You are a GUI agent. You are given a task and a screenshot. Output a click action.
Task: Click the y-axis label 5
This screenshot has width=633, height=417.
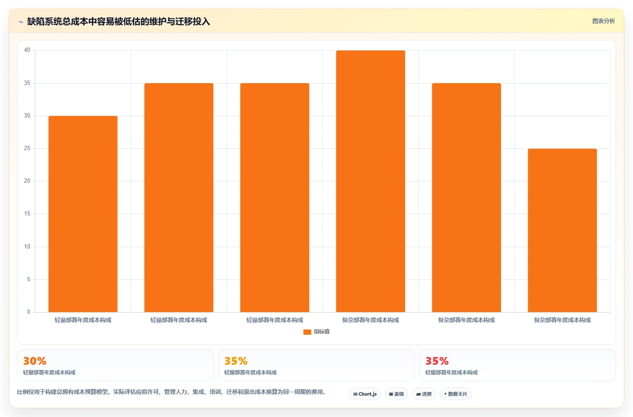(29, 279)
